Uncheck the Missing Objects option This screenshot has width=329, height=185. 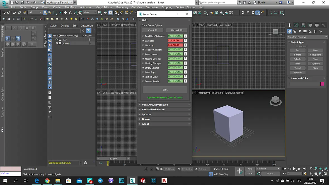tap(143, 59)
